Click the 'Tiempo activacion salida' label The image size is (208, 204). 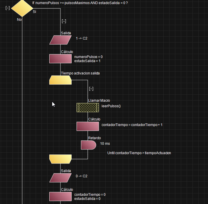tap(80, 73)
